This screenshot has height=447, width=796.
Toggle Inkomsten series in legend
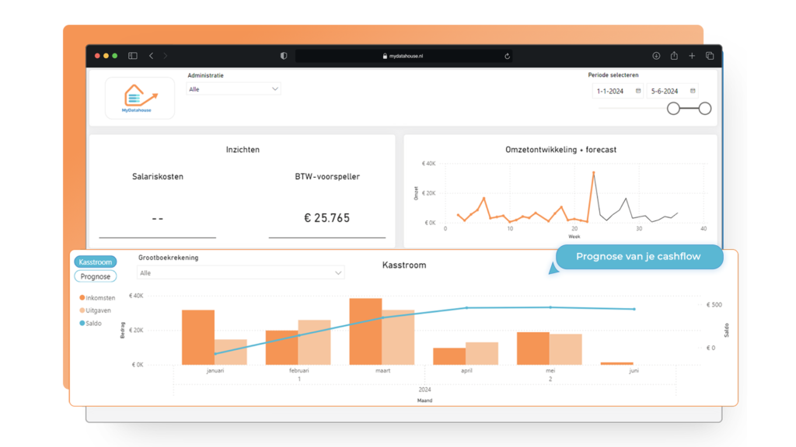coord(97,298)
